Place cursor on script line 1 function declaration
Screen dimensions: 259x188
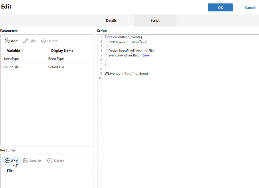point(125,37)
